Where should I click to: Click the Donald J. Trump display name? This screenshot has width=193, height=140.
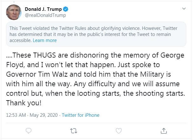pos(43,9)
